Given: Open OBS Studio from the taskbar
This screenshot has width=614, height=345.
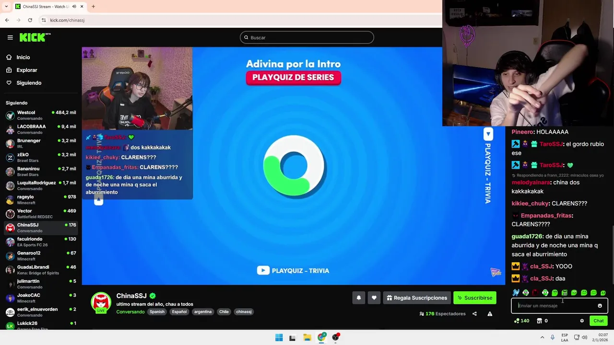Looking at the screenshot, I should (336, 337).
